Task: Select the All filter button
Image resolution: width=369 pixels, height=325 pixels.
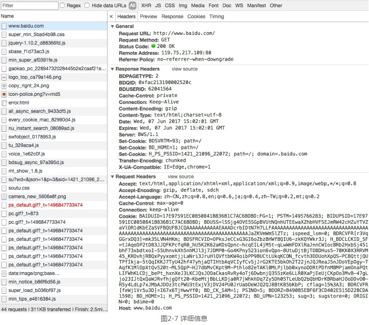Action: tap(132, 5)
